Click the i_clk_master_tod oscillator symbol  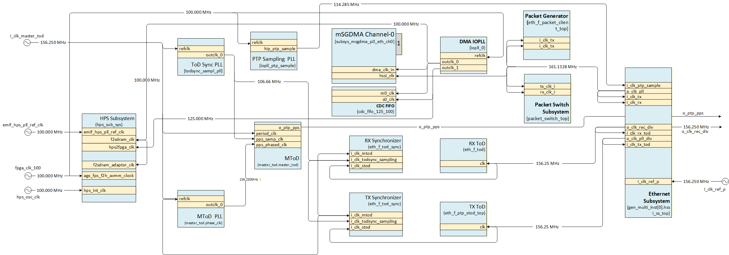tap(27, 43)
